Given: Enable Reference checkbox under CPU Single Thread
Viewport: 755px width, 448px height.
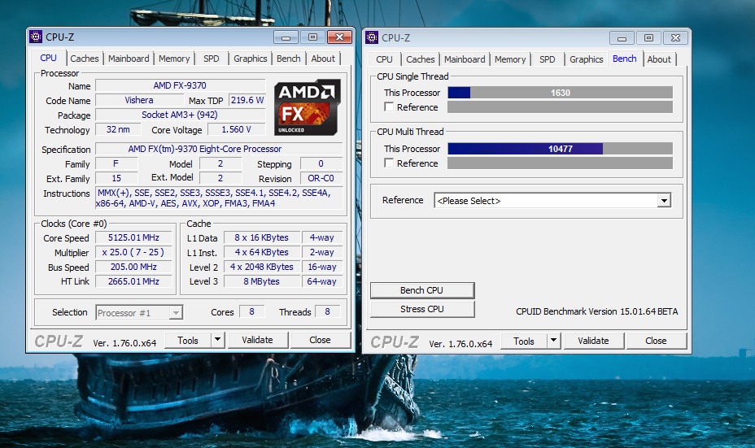Looking at the screenshot, I should (389, 107).
